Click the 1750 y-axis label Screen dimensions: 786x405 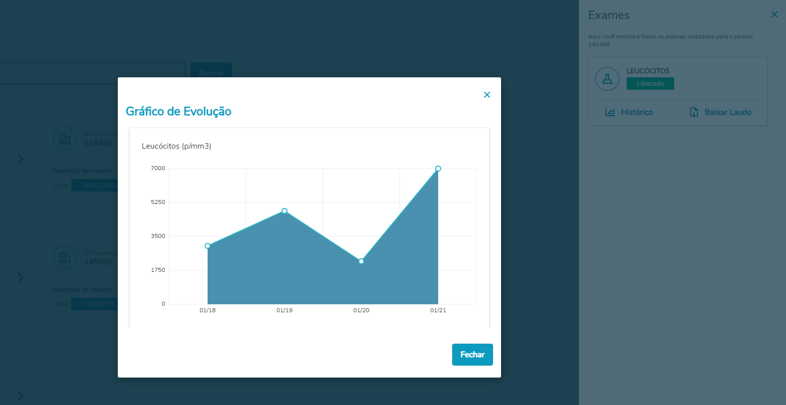tap(158, 270)
